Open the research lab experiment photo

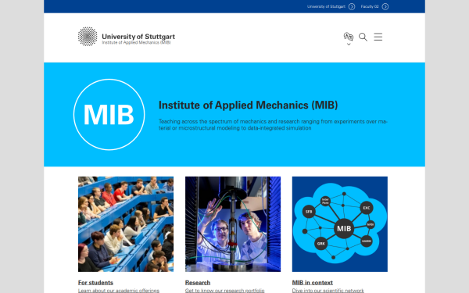click(x=233, y=224)
